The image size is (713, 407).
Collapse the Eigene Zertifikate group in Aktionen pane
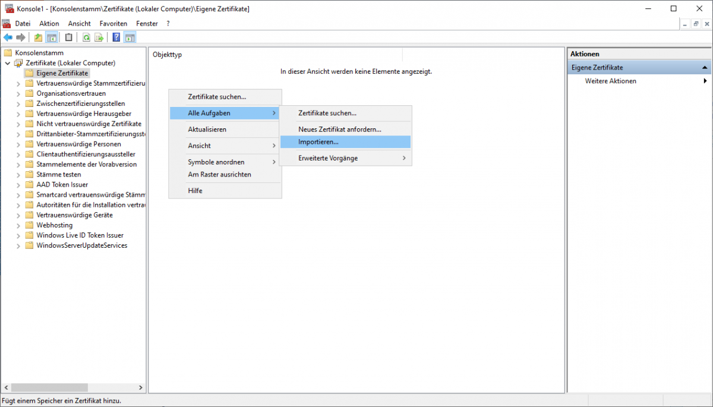coord(706,67)
